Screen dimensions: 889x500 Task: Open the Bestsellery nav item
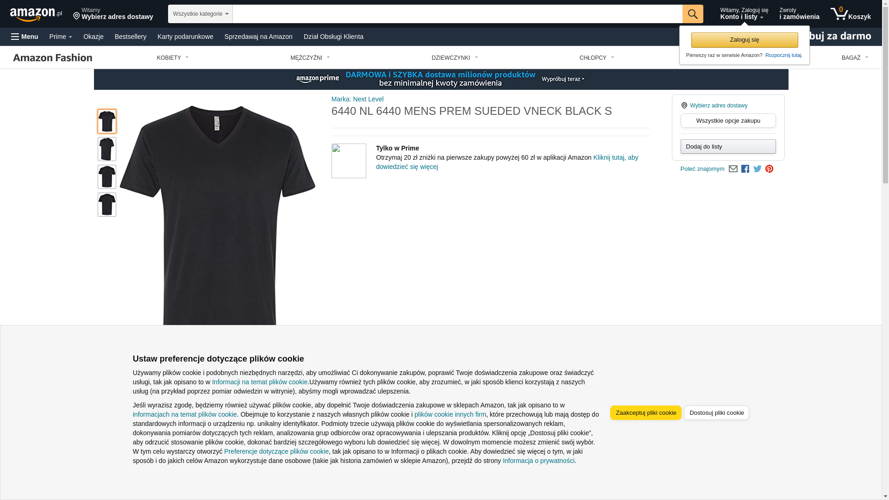click(x=131, y=37)
